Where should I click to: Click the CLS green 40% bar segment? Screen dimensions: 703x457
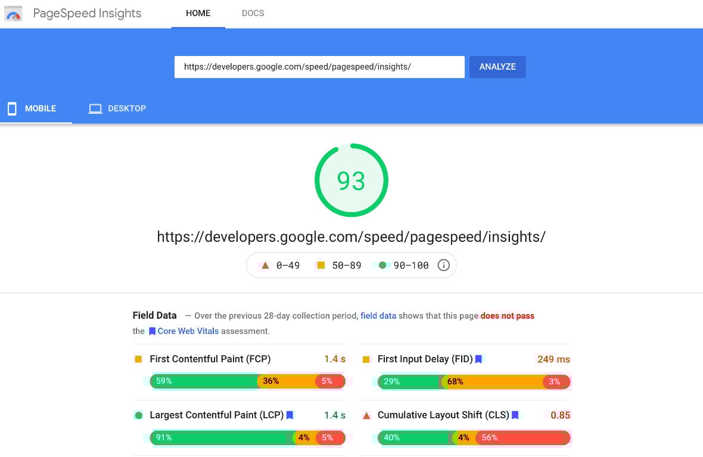coord(415,438)
